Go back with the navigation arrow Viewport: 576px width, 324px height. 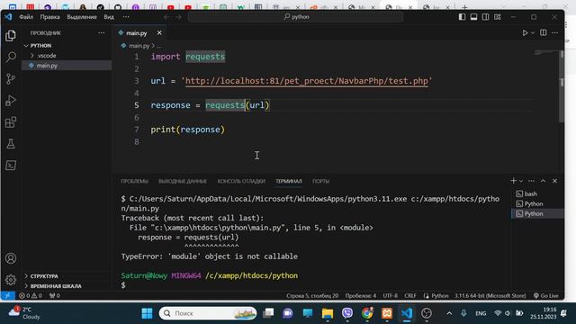pyautogui.click(x=166, y=17)
